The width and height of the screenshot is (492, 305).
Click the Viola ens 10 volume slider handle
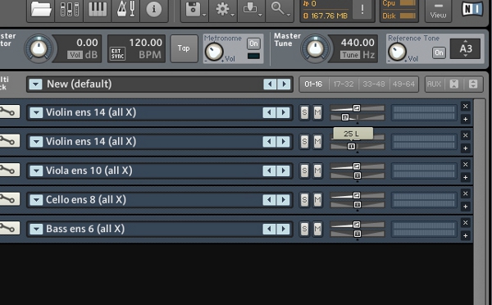click(357, 166)
